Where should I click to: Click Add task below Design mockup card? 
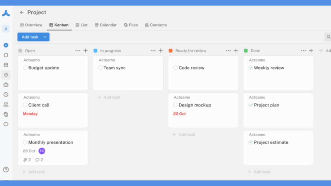[x=184, y=135]
